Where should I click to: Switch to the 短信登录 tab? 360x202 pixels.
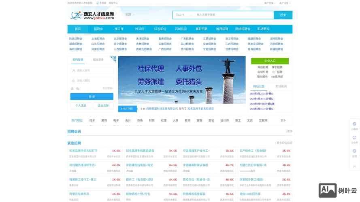98,60
